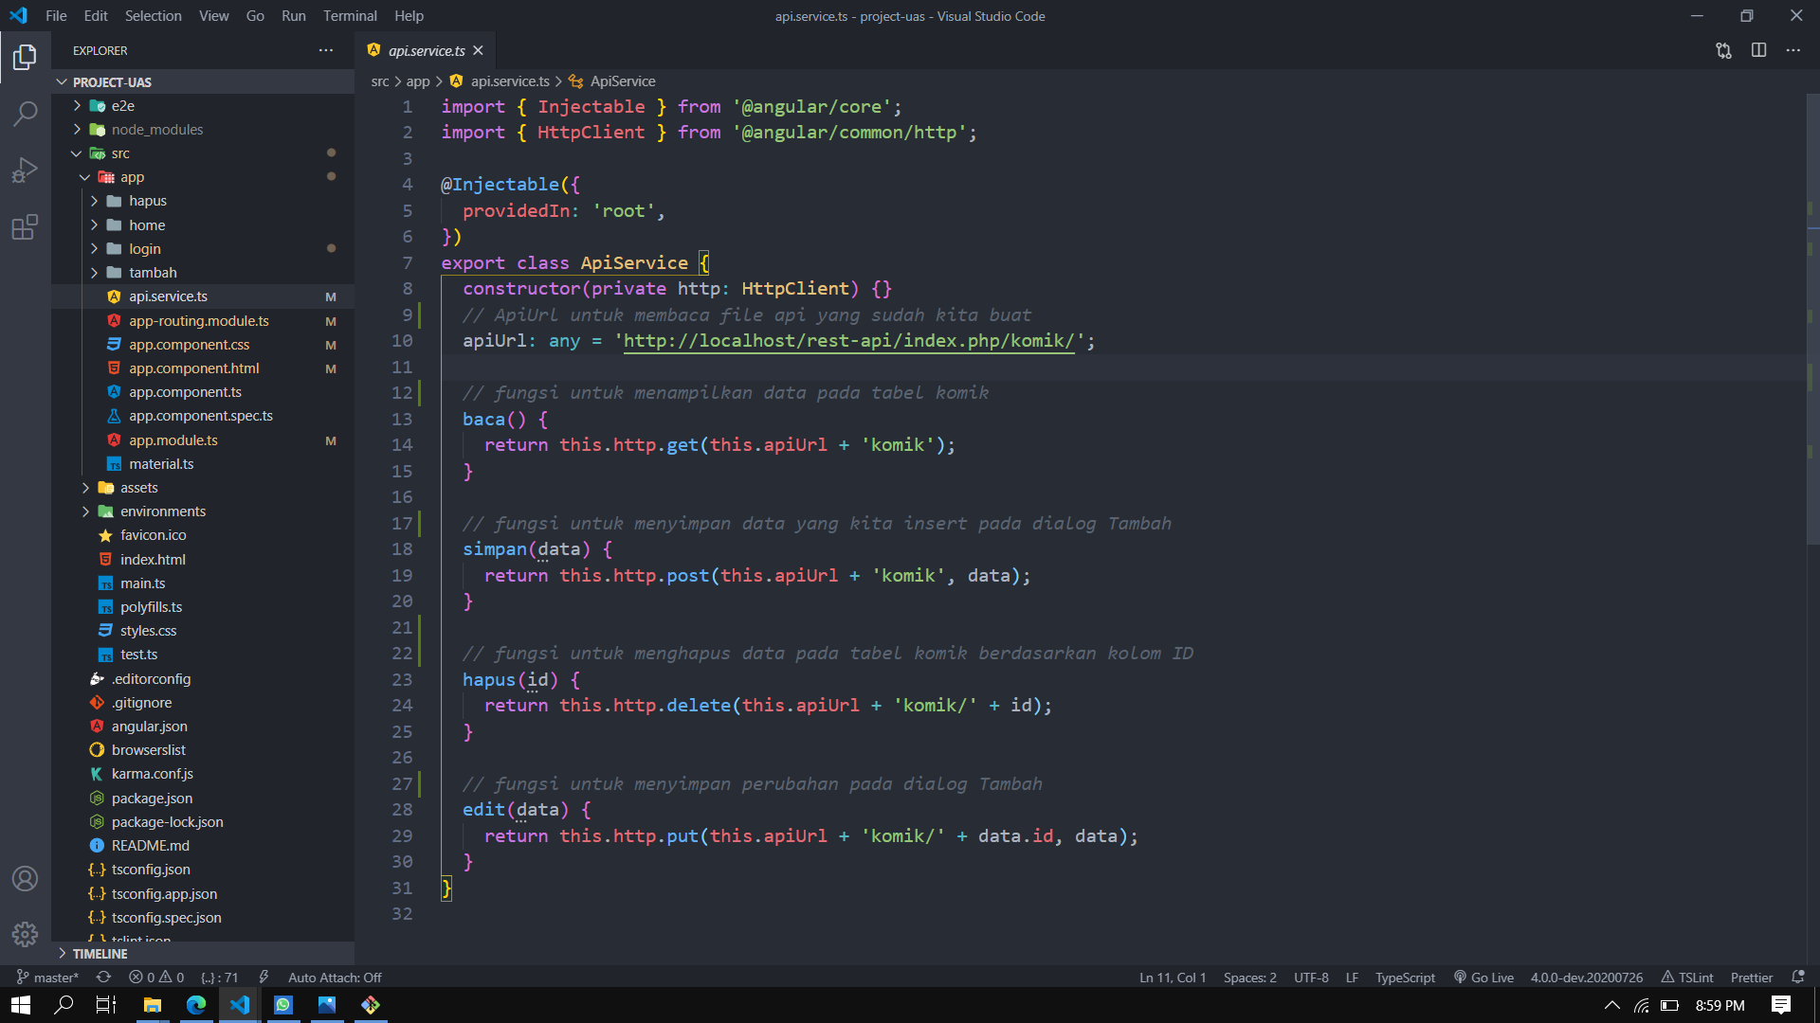The height and width of the screenshot is (1023, 1820).
Task: Click the Synchronize Changes icon in status bar
Action: [103, 977]
